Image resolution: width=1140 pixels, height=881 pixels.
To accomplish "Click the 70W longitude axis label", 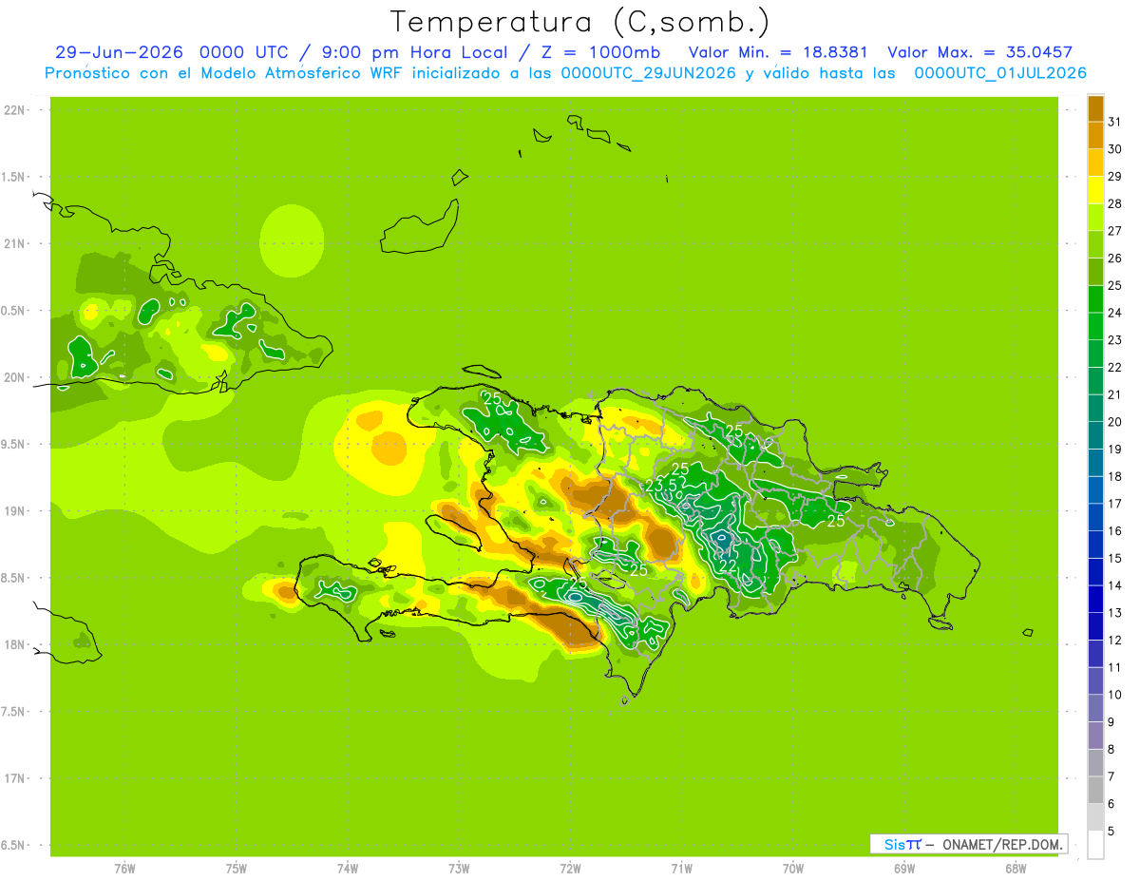I will (x=793, y=868).
